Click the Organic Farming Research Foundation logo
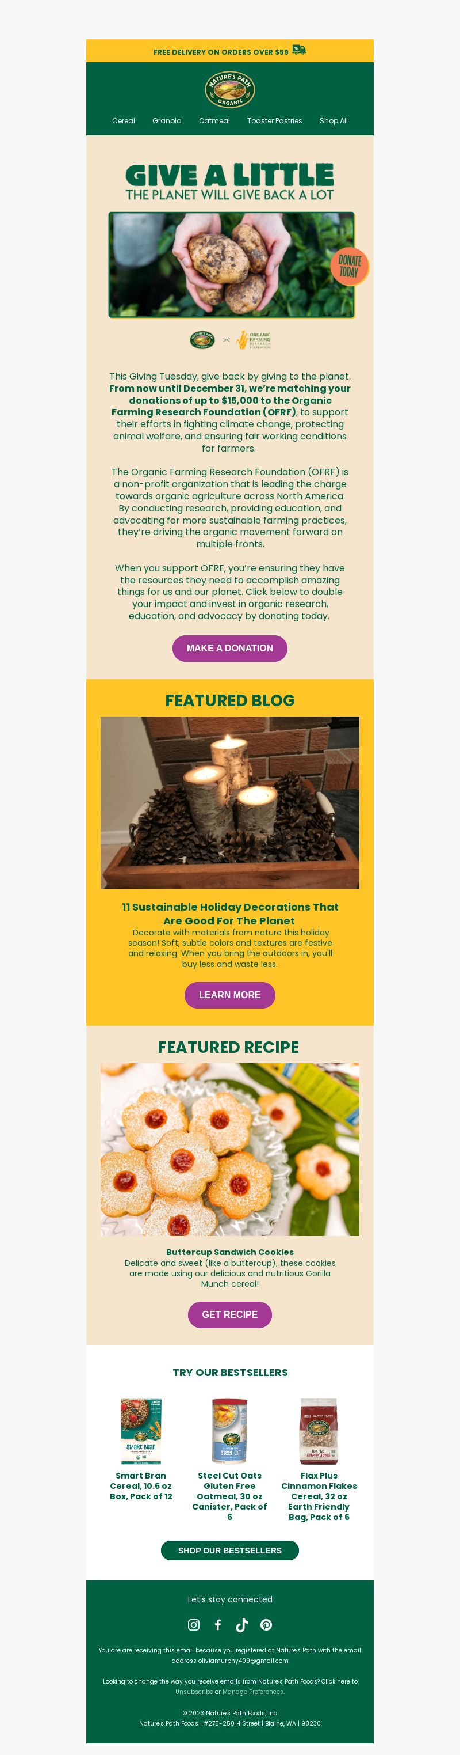 click(253, 340)
